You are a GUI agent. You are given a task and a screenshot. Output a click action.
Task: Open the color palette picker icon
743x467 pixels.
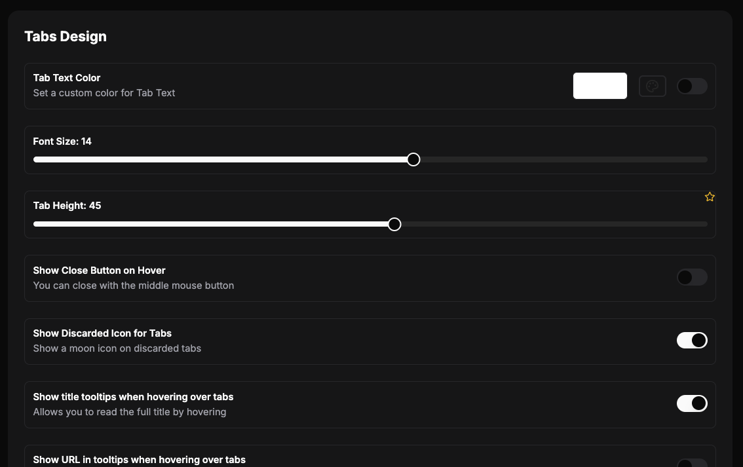pos(652,86)
